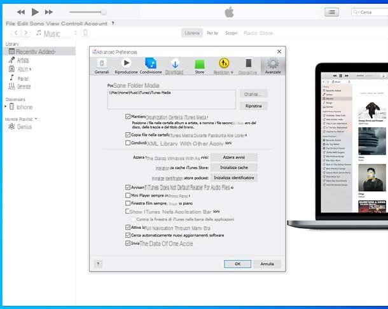Image resolution: width=388 pixels, height=309 pixels.
Task: Click the Azzera avvisi button
Action: pyautogui.click(x=234, y=157)
